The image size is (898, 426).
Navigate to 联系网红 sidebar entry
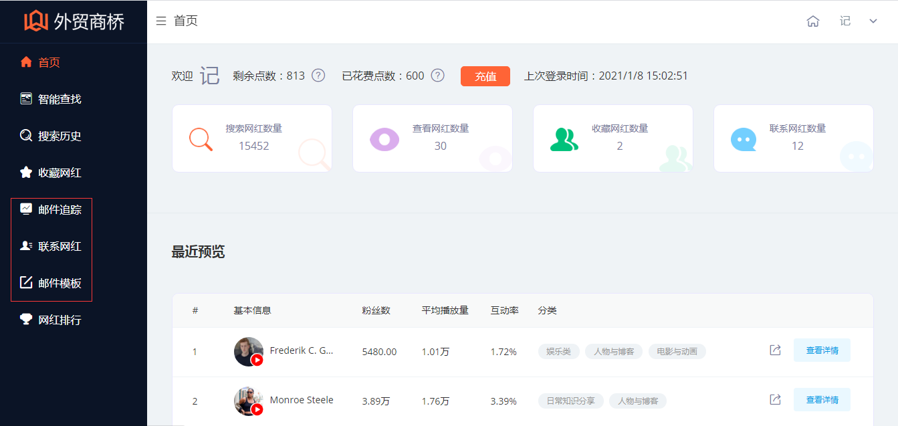click(60, 246)
